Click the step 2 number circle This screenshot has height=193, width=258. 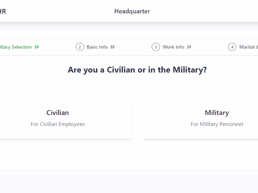pos(80,47)
